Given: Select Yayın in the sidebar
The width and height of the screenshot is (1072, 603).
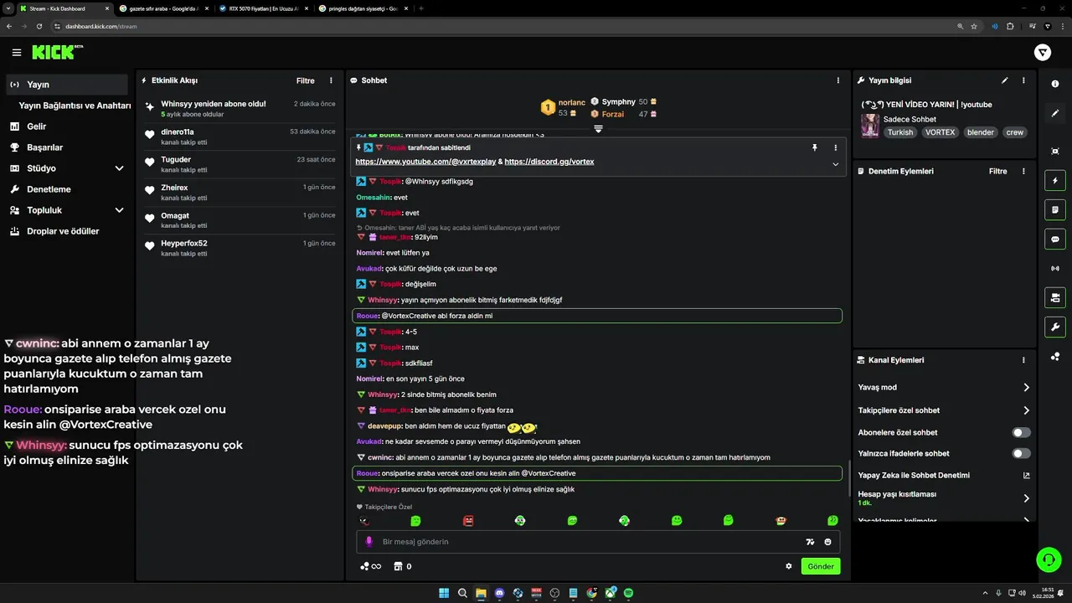Looking at the screenshot, I should 66,85.
